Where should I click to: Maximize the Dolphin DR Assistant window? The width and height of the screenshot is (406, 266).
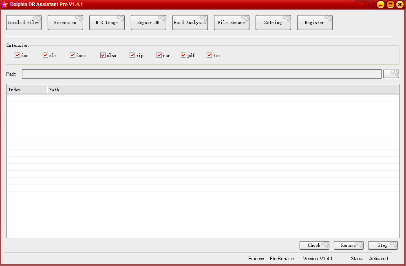click(390, 4)
